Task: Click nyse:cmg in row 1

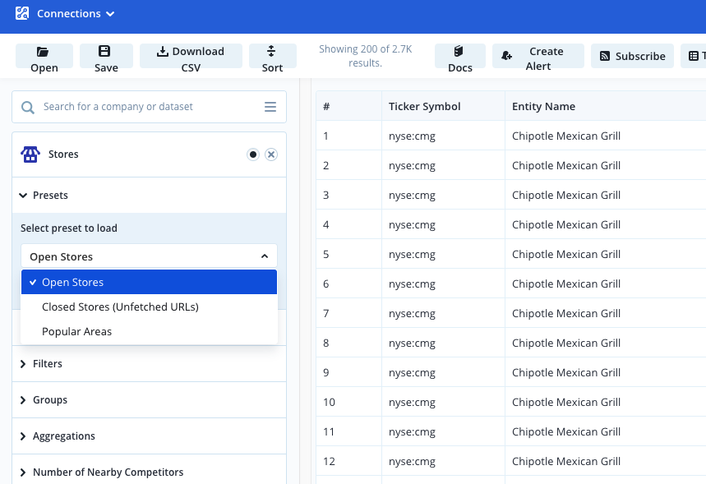Action: 412,136
